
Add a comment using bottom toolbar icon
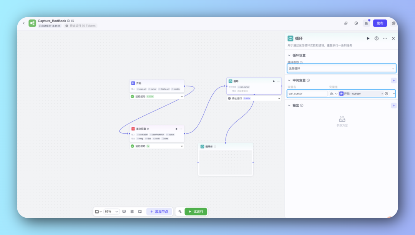pos(124,212)
